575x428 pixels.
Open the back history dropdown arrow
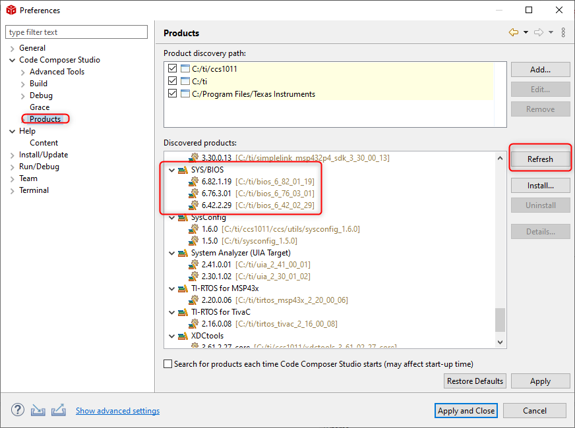point(526,32)
